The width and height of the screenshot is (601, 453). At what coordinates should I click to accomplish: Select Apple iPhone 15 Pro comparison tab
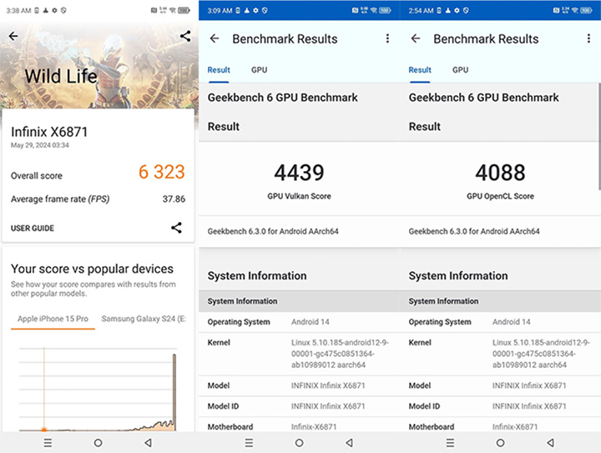click(53, 319)
